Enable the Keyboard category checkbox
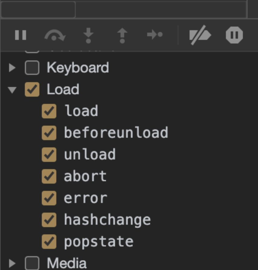258x270 pixels. tap(32, 68)
